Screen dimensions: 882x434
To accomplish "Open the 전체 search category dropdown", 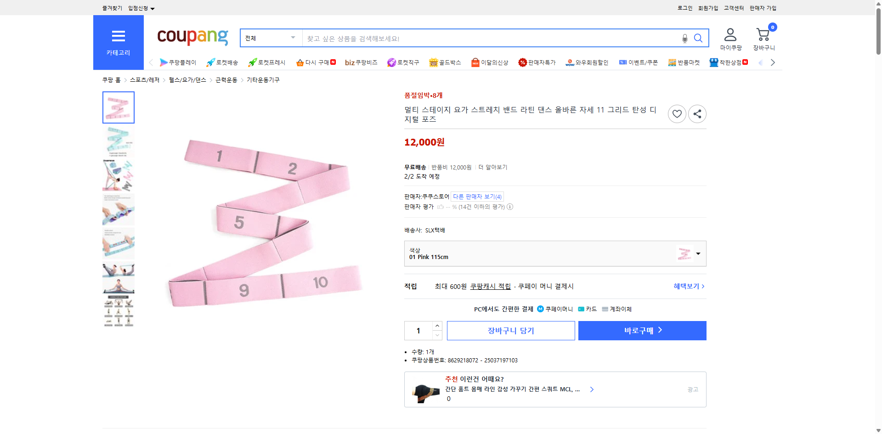I will tap(270, 38).
